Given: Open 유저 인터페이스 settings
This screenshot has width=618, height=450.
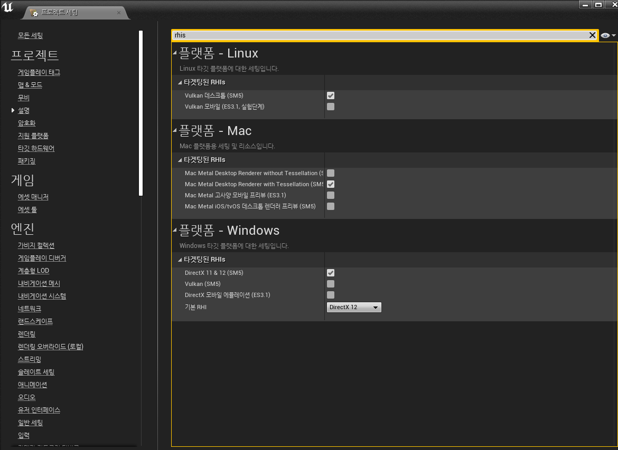Looking at the screenshot, I should click(x=39, y=410).
